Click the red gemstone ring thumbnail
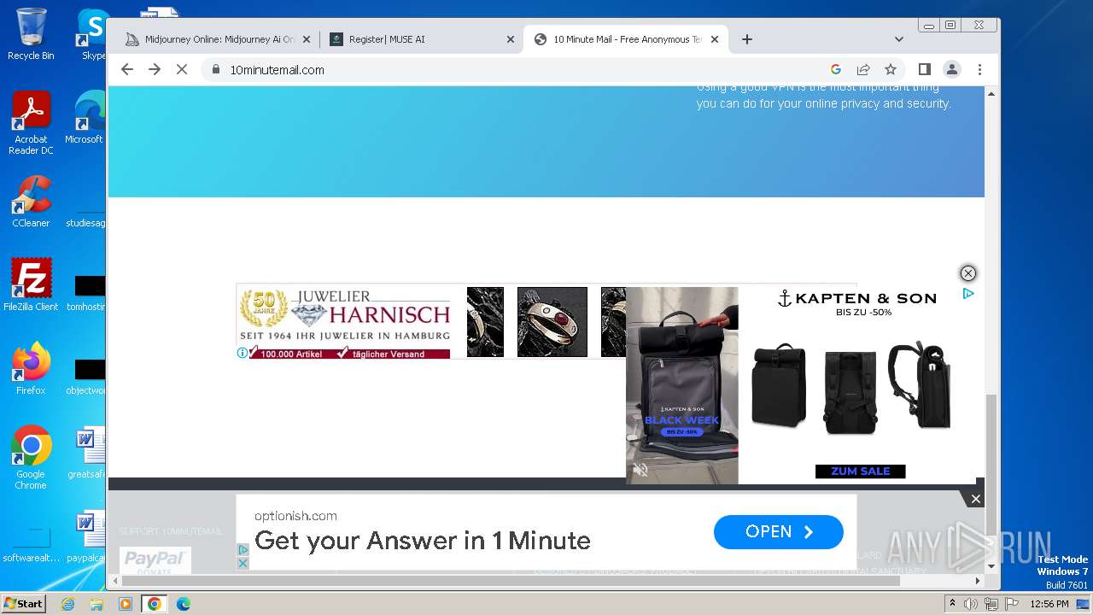Image resolution: width=1093 pixels, height=615 pixels. point(552,322)
